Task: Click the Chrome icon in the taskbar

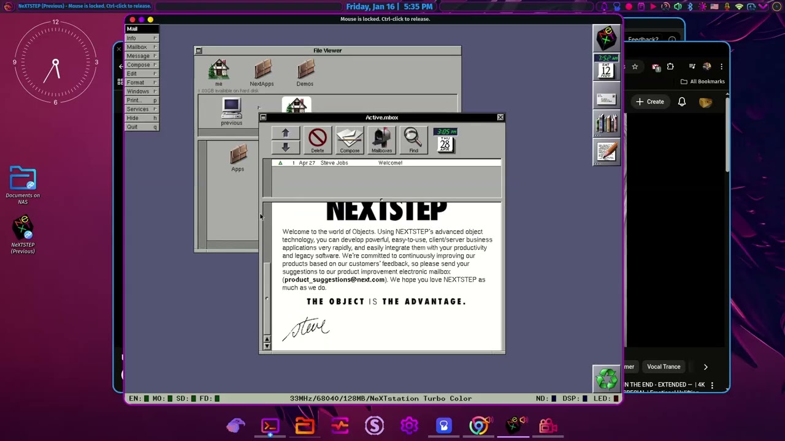Action: tap(479, 426)
